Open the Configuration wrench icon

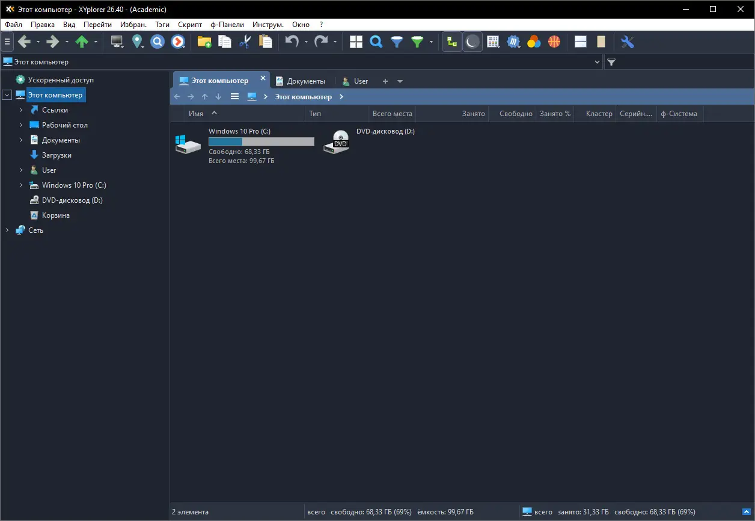pyautogui.click(x=627, y=42)
